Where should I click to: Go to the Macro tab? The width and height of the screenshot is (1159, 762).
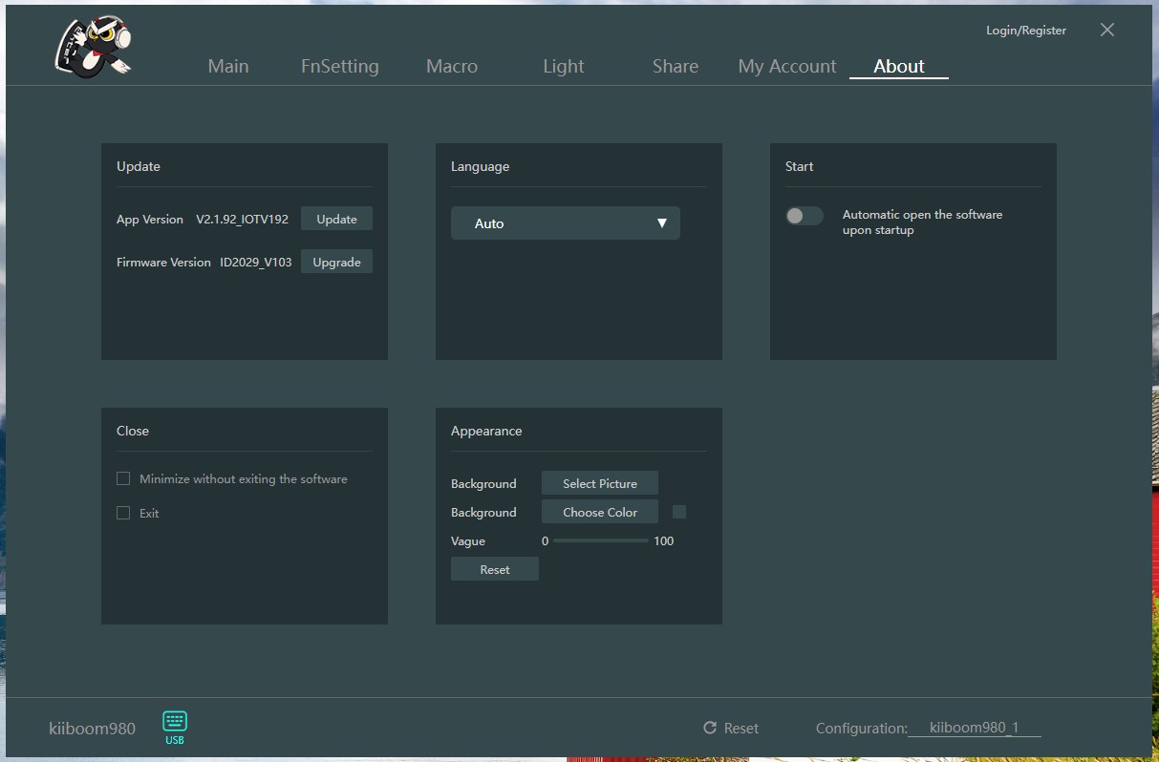tap(452, 66)
